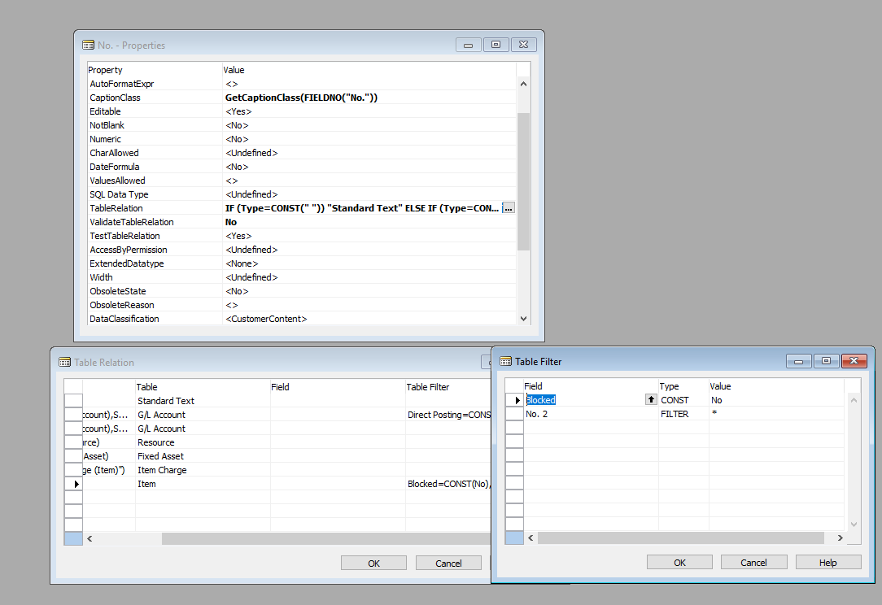This screenshot has width=882, height=605.
Task: Open the TableRelation ellipsis assist-edit button
Action: pyautogui.click(x=508, y=208)
